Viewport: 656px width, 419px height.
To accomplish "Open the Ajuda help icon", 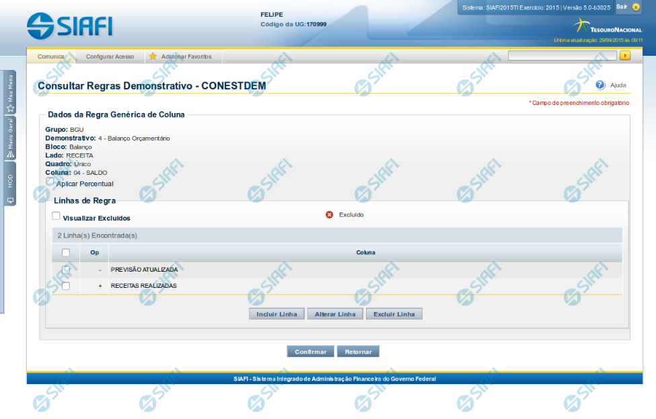I will coord(599,85).
